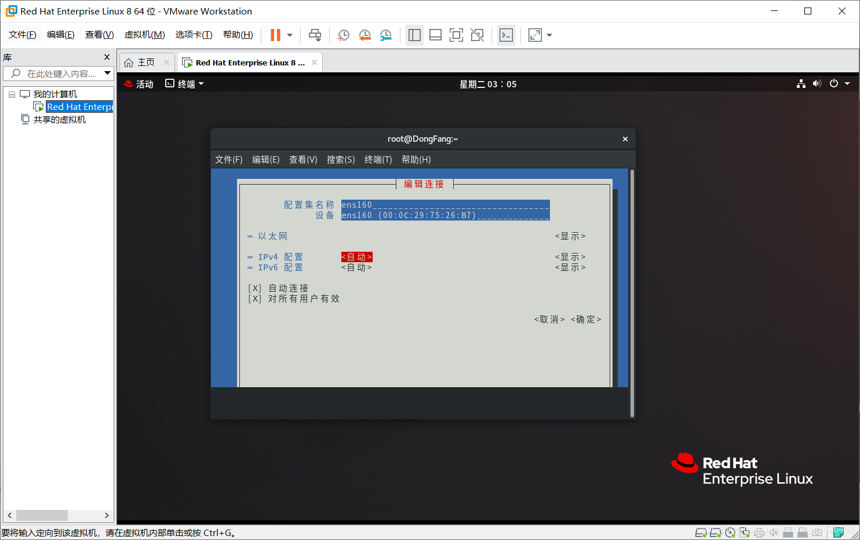Viewport: 860px width, 540px height.
Task: Take a snapshot of this virtual machine
Action: pos(343,35)
